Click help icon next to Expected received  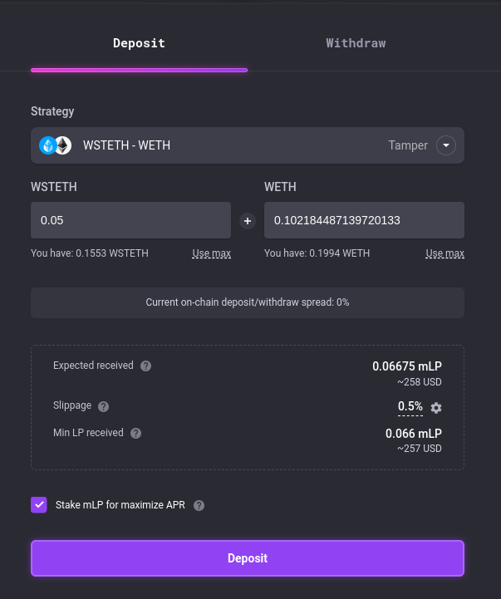146,366
